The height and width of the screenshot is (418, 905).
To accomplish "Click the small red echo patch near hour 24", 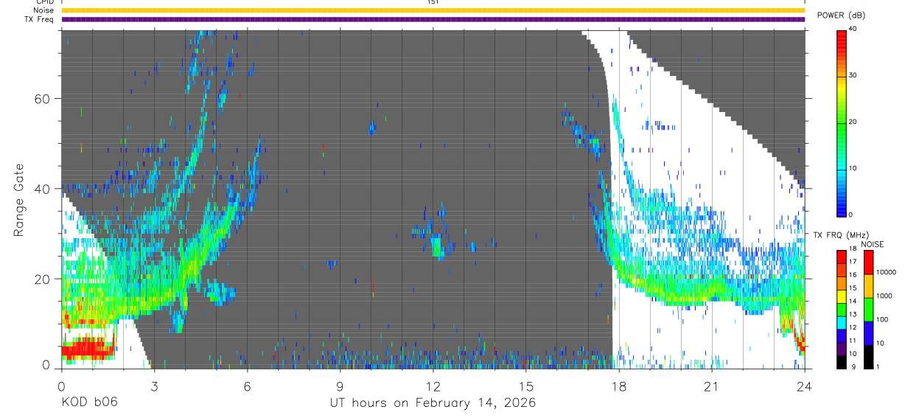I will 799,344.
